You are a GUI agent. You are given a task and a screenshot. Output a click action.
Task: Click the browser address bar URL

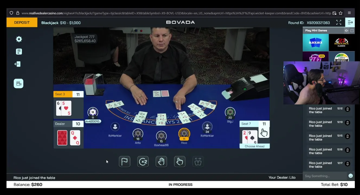pos(176,13)
